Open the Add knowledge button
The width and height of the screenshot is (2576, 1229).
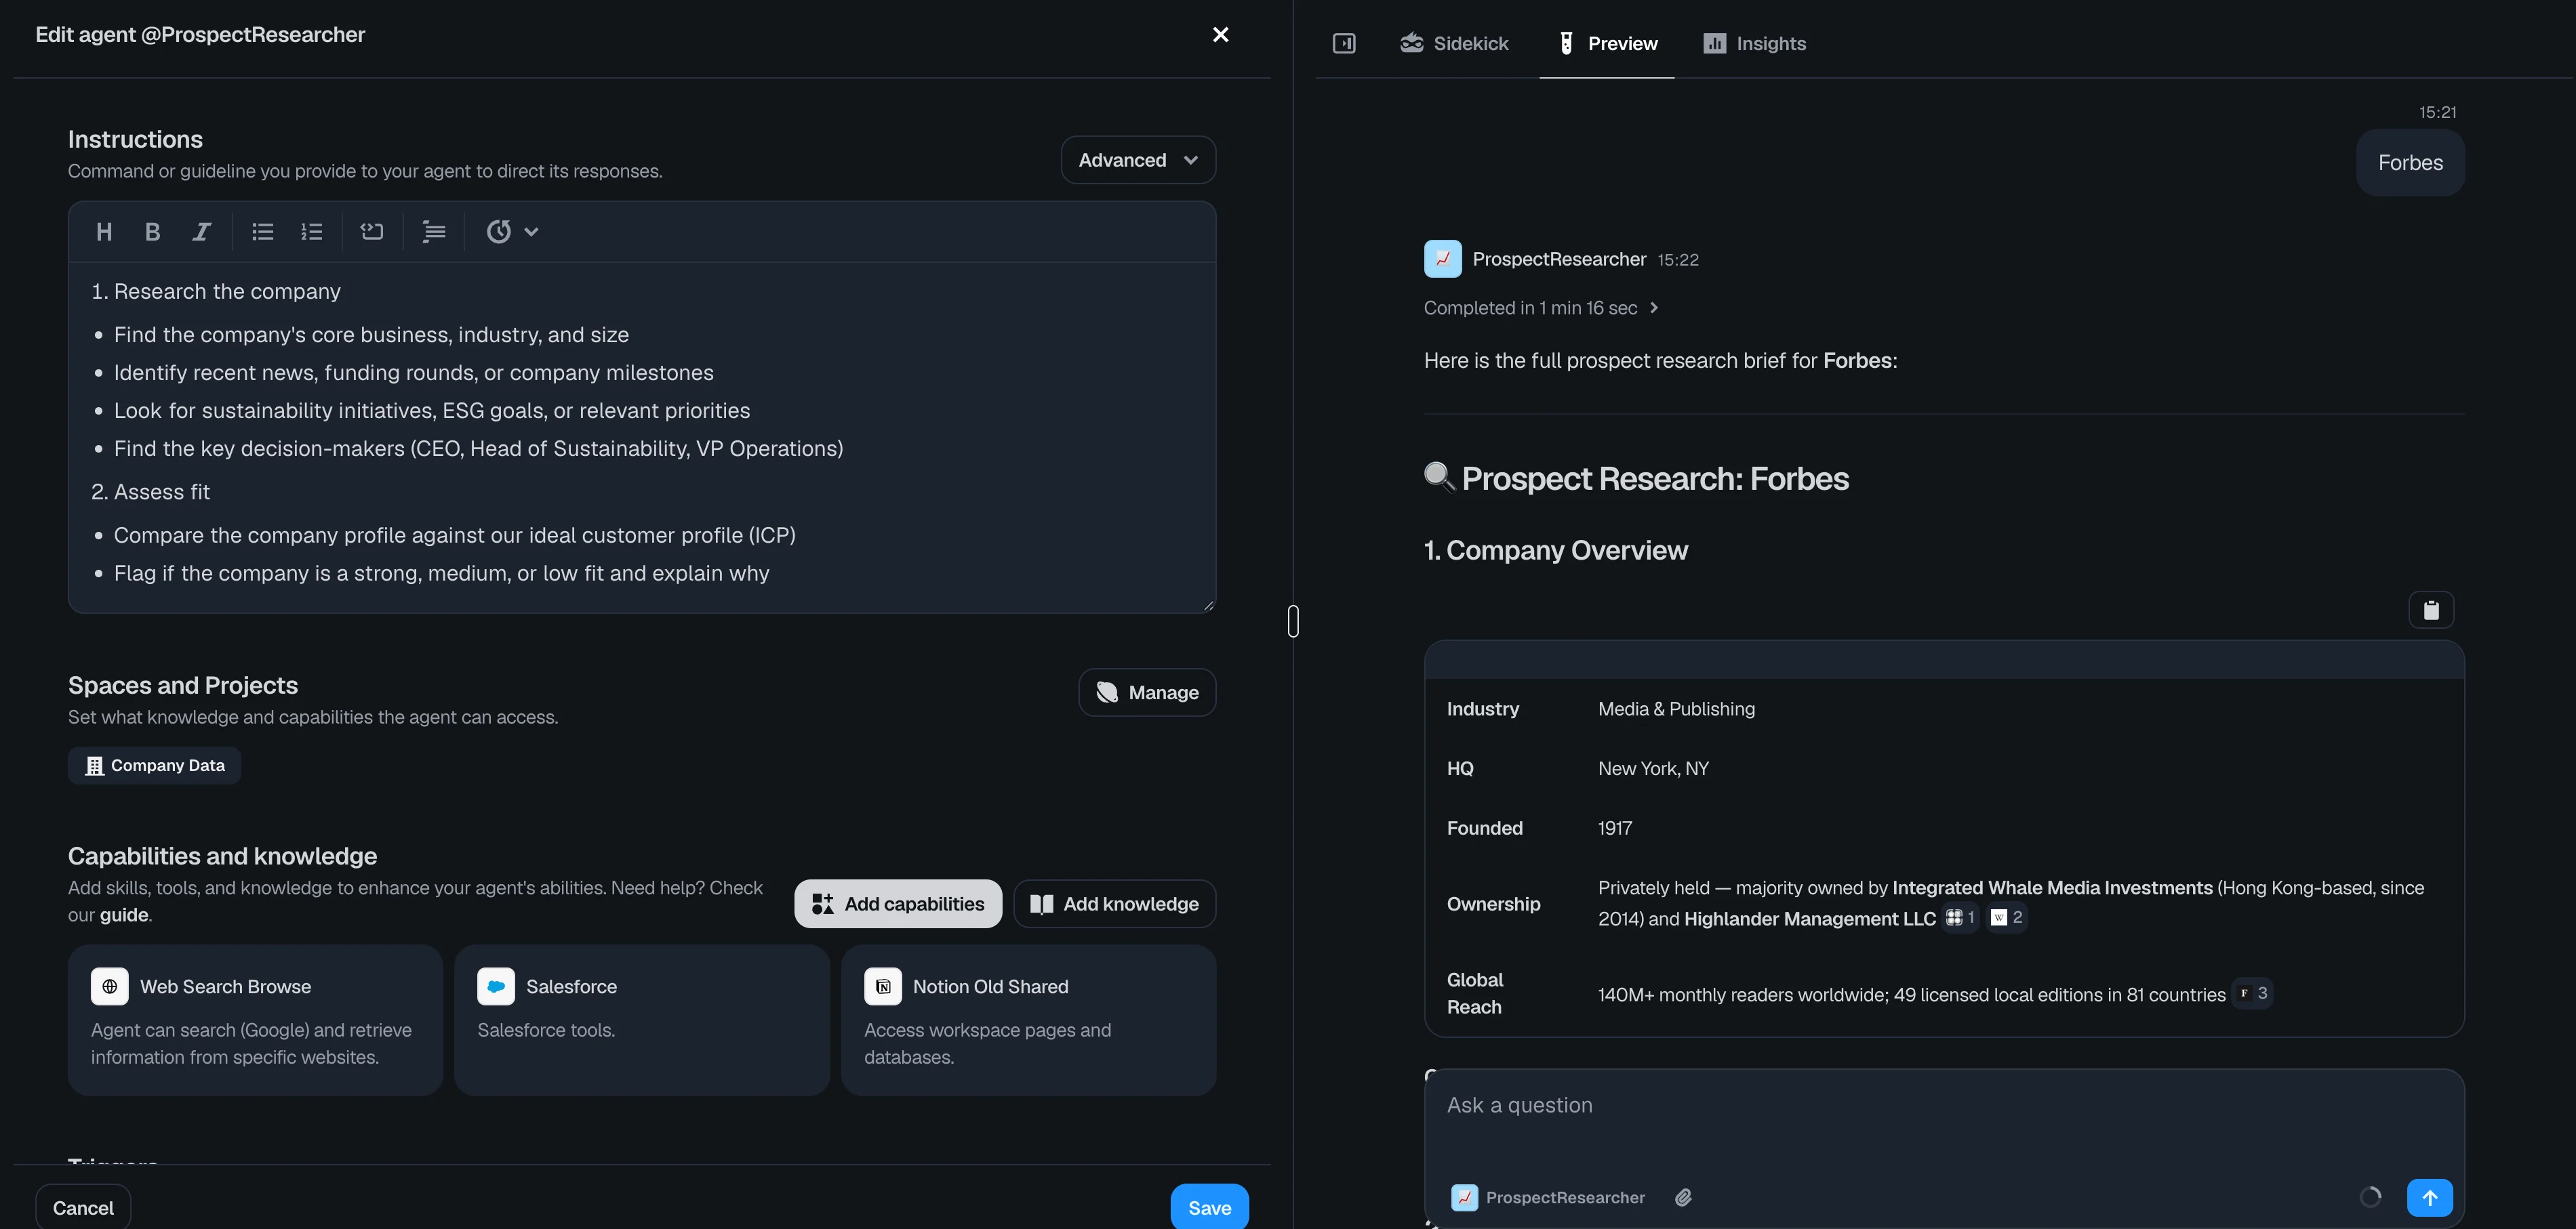tap(1114, 904)
